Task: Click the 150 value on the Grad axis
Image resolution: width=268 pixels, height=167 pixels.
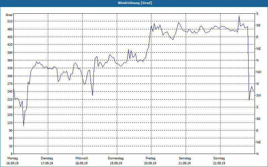Action: point(10,115)
